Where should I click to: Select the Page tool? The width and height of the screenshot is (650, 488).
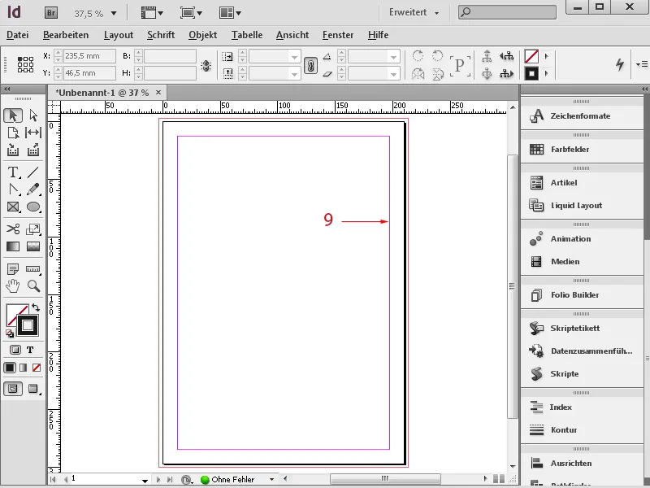(13, 133)
